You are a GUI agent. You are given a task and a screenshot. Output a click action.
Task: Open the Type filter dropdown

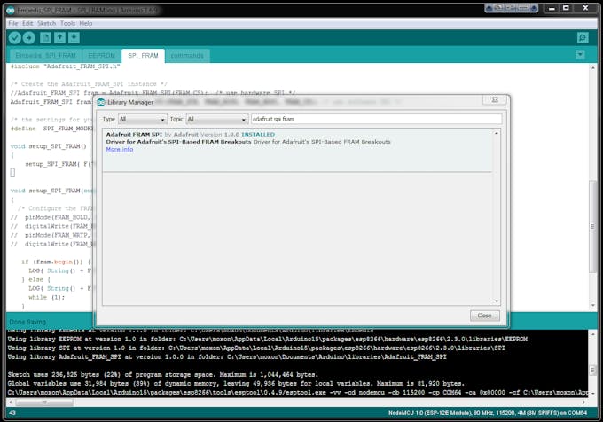coord(142,119)
